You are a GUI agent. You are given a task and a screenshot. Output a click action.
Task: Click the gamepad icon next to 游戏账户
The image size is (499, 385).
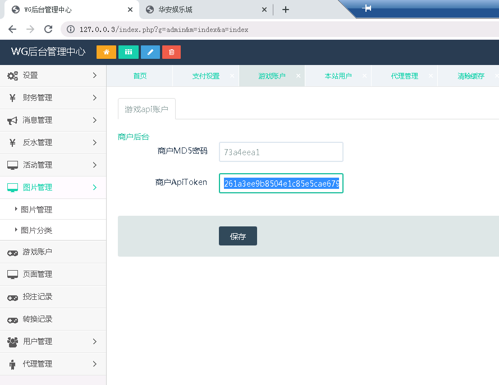pos(13,252)
